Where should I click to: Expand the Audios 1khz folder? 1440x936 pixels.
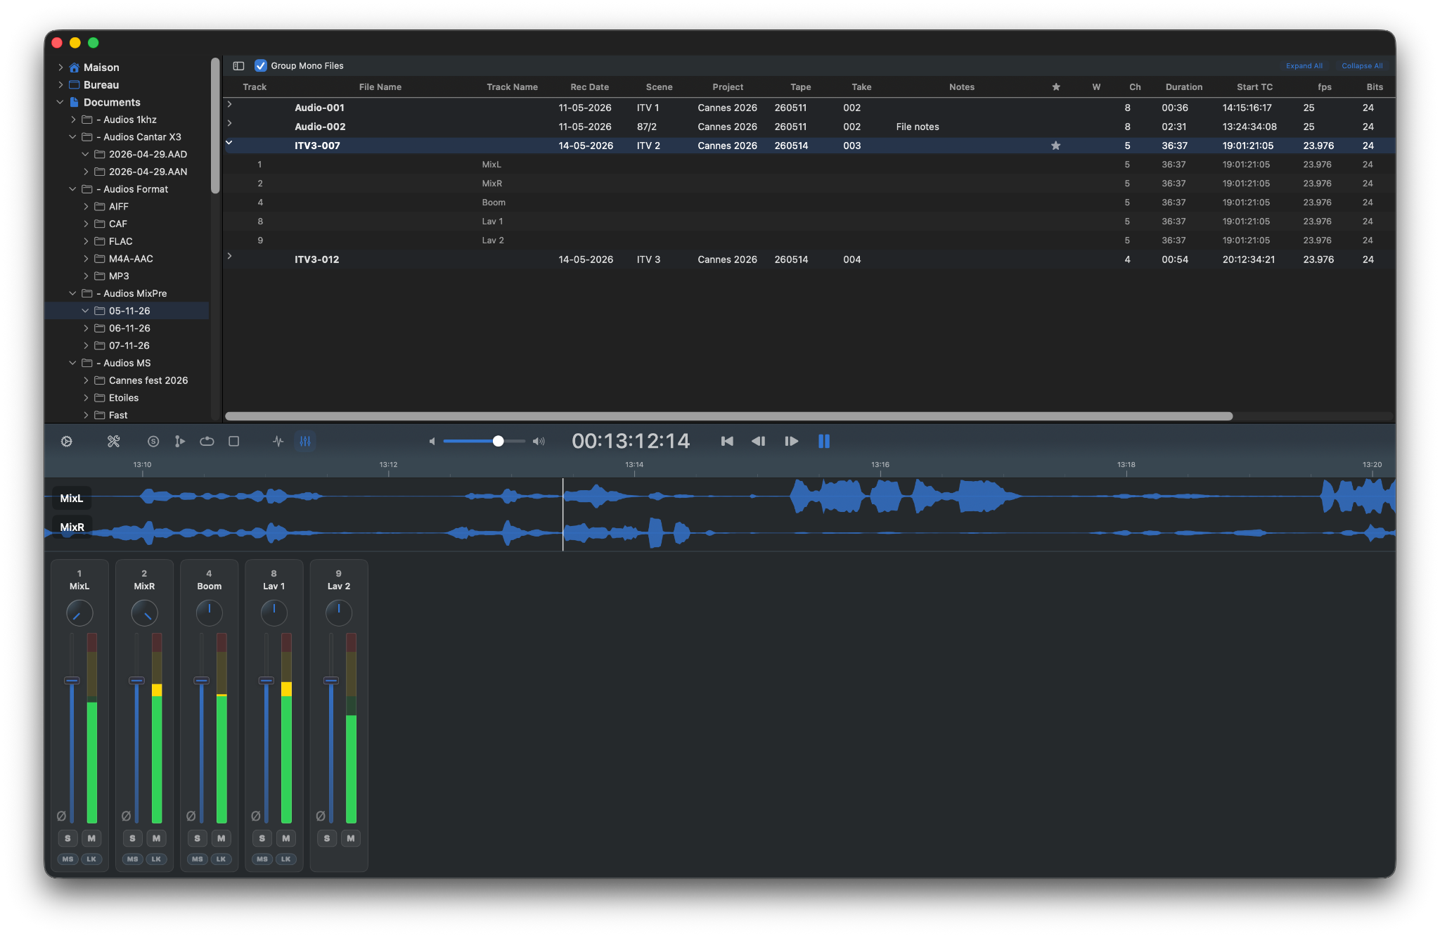point(73,120)
